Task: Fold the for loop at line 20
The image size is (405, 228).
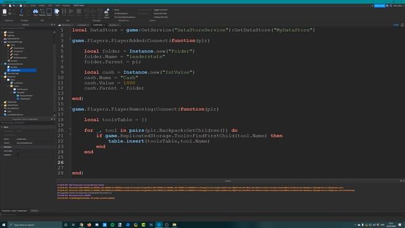Action: click(70, 129)
